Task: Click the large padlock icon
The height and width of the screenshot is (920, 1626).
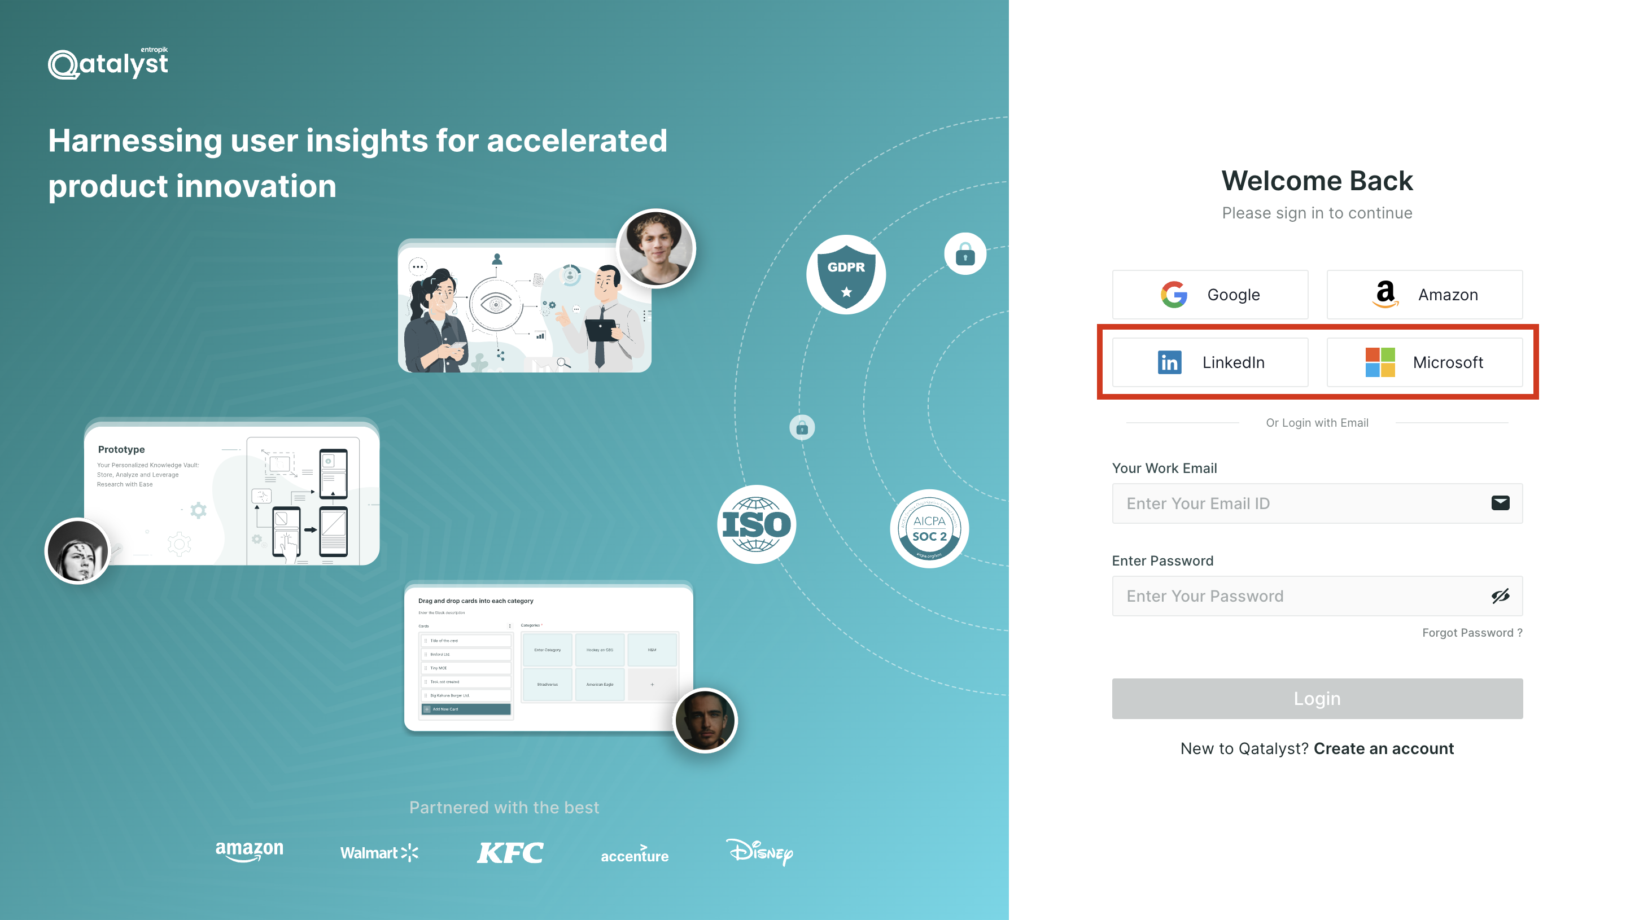Action: (x=965, y=254)
